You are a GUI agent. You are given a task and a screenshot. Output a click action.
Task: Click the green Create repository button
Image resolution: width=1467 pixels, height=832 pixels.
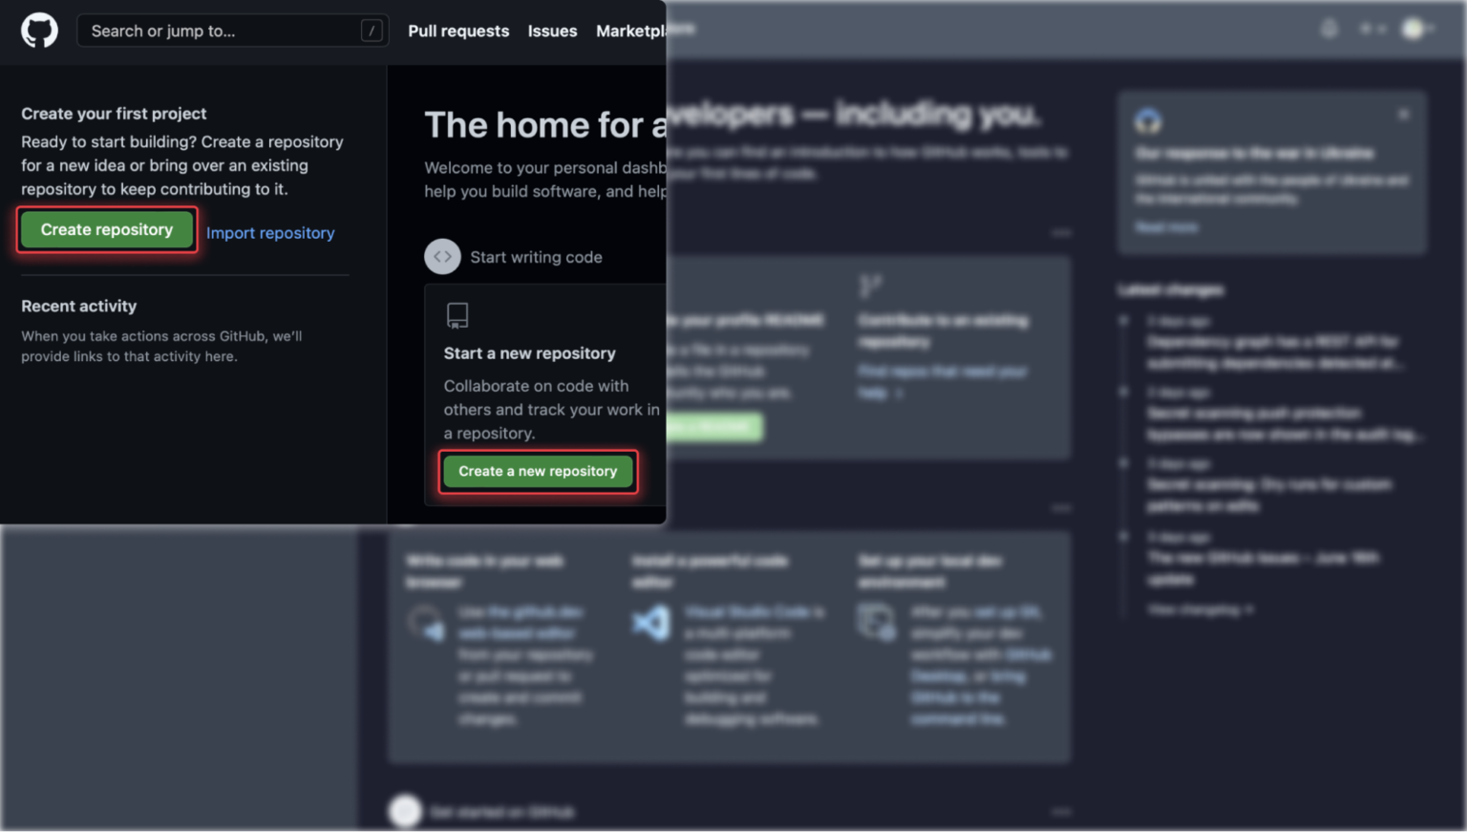pyautogui.click(x=107, y=230)
